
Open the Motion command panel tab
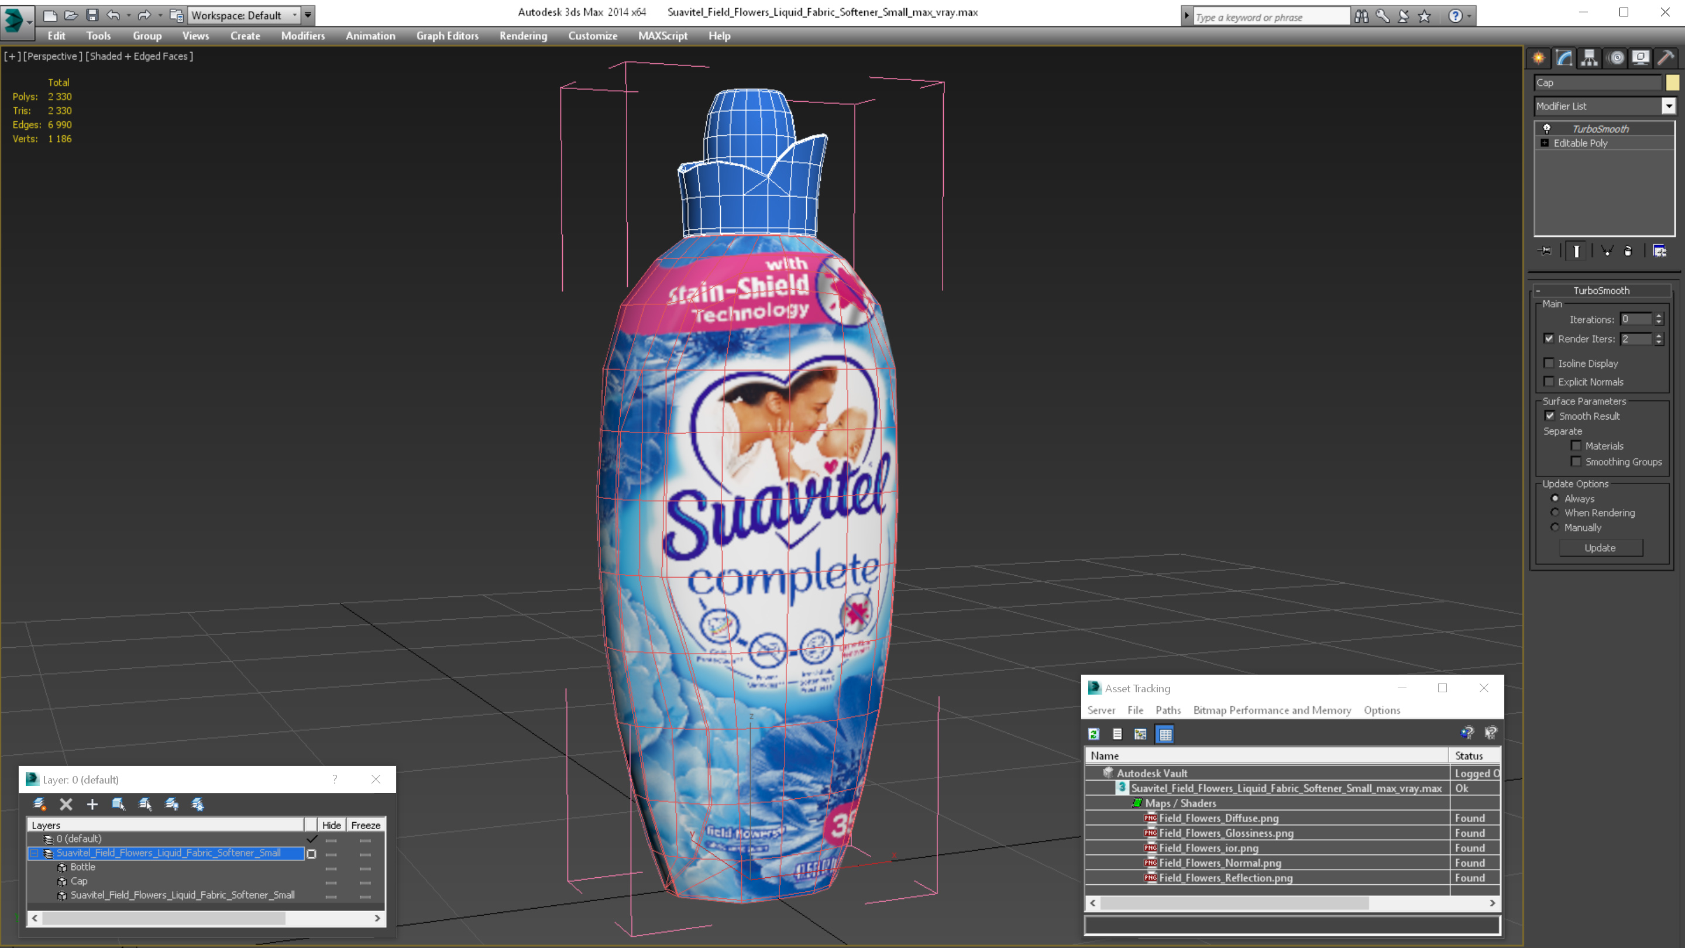tap(1615, 59)
